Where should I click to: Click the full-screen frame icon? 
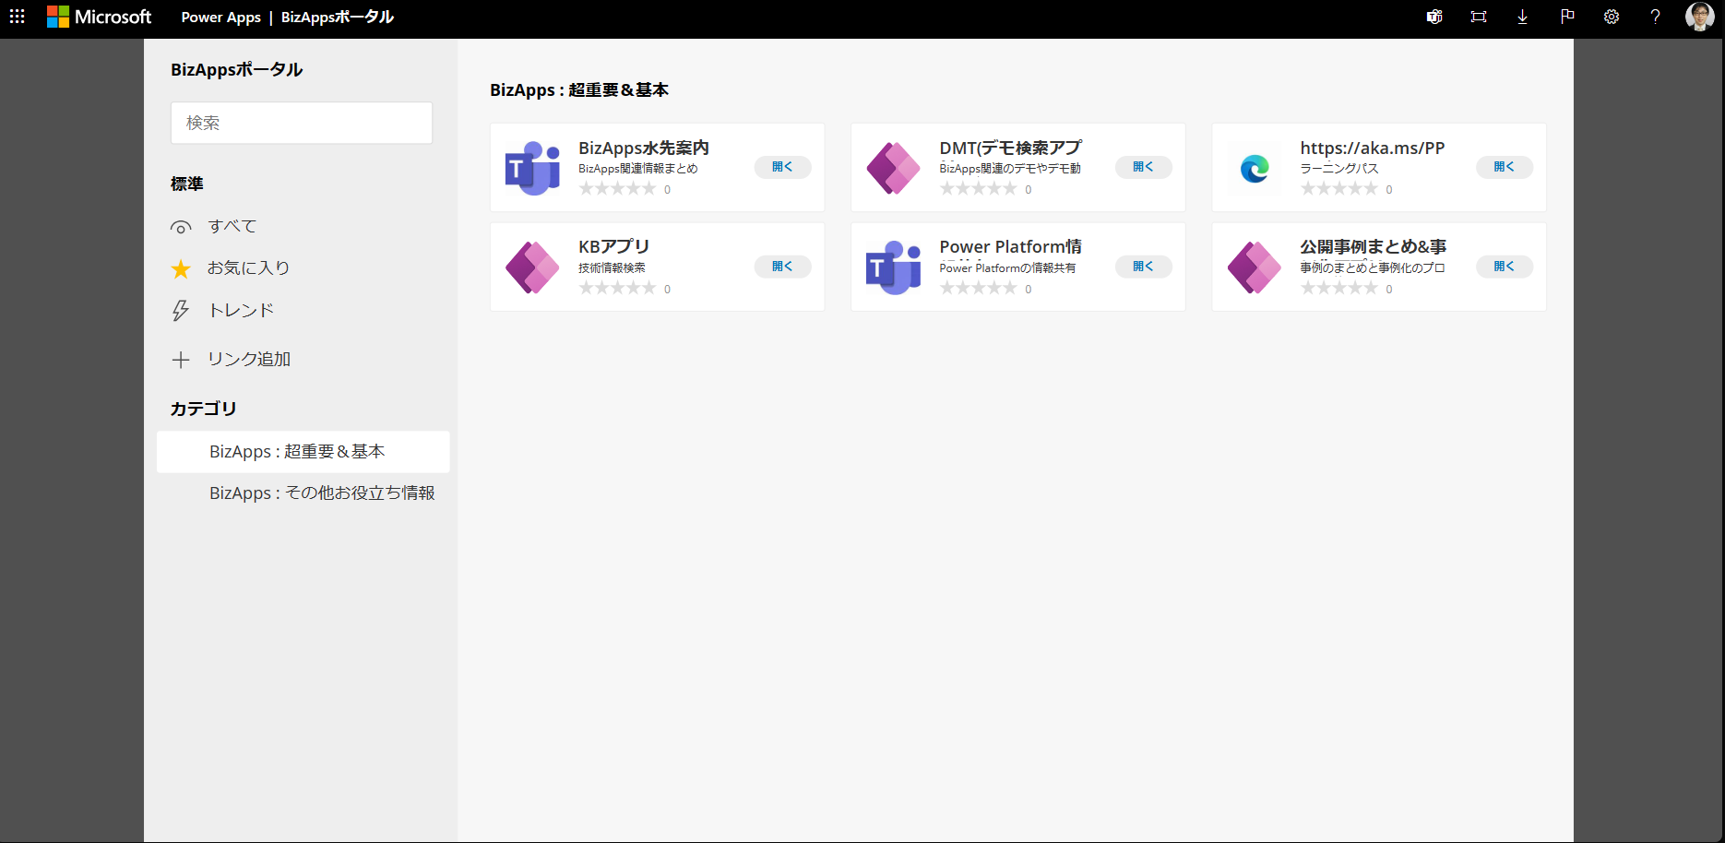click(x=1478, y=17)
